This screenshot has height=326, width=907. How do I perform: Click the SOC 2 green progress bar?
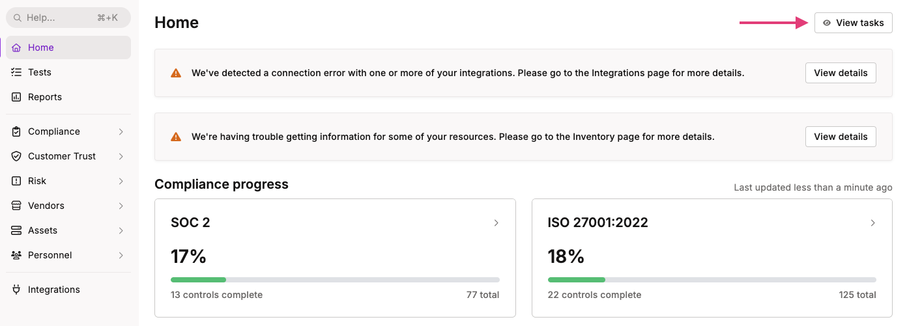198,280
